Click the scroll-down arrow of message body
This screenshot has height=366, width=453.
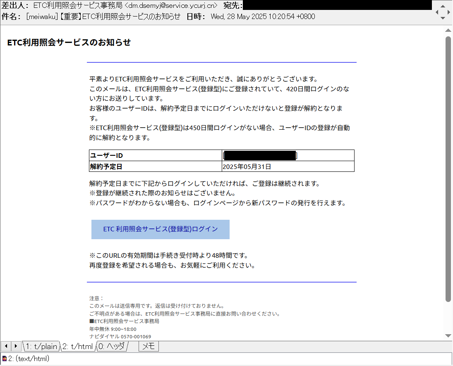[x=448, y=336]
